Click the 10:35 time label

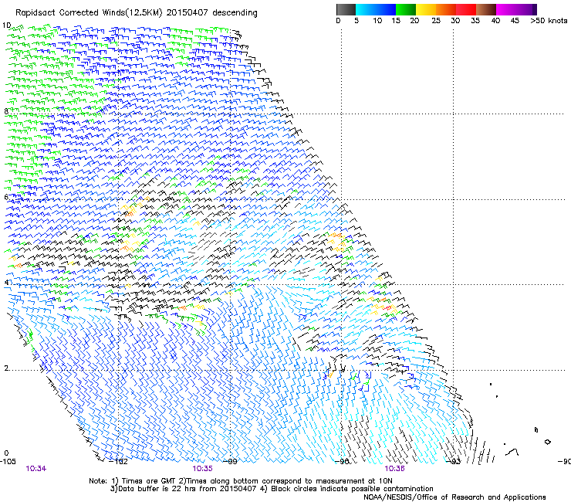pos(202,469)
